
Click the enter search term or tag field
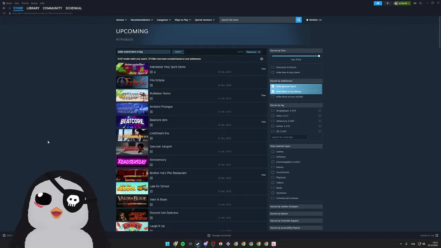point(144,52)
